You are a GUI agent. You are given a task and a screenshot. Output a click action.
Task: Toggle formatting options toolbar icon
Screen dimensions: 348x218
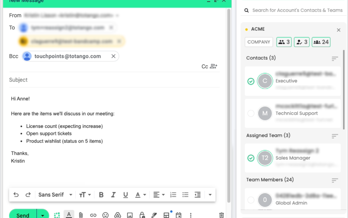69,215
